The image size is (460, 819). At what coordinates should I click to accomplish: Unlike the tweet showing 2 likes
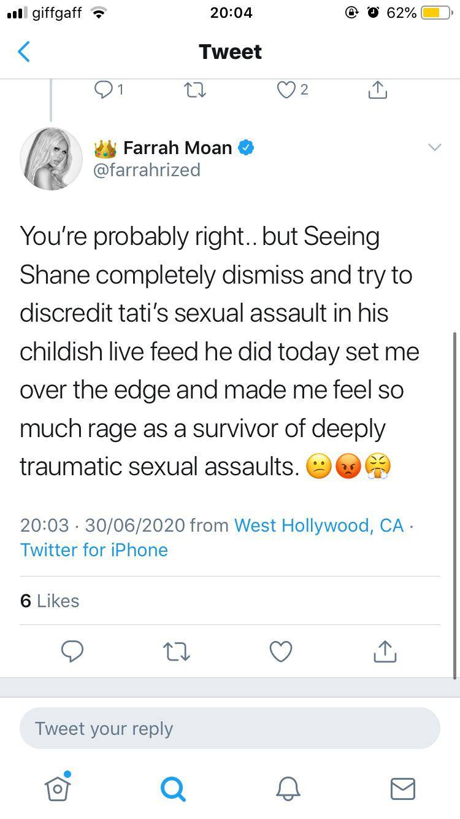click(286, 90)
